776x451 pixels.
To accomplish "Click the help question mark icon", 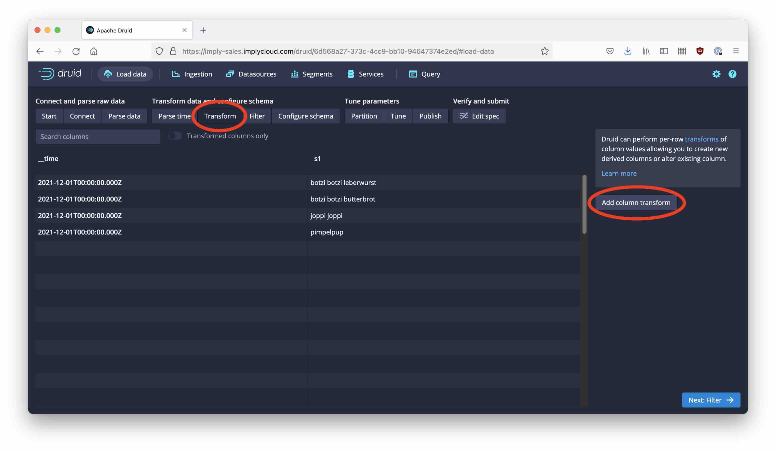I will click(x=732, y=74).
